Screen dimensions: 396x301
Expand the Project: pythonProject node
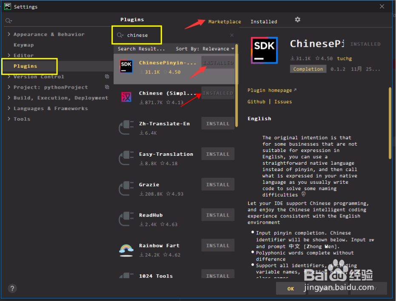(9, 87)
